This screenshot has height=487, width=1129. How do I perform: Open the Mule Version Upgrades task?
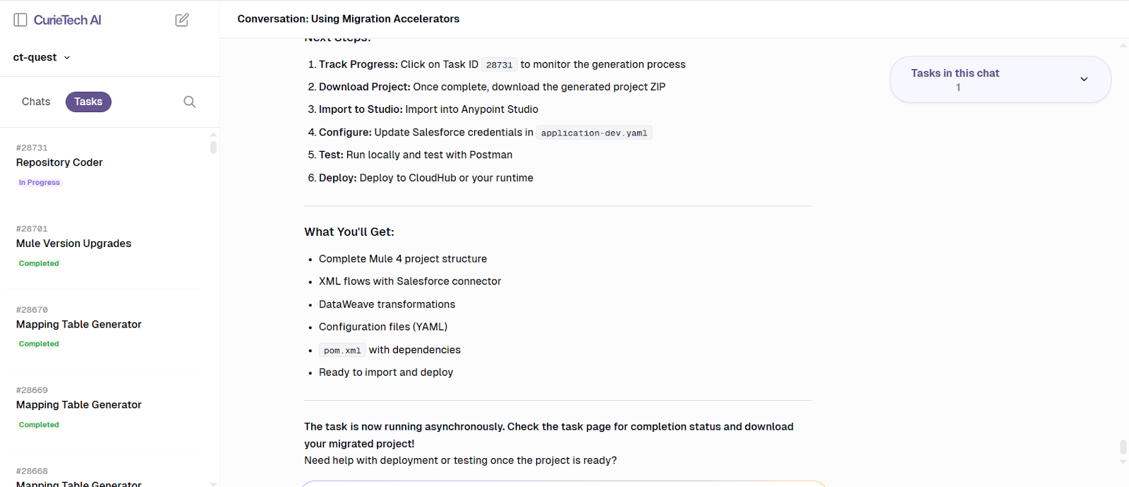tap(73, 243)
